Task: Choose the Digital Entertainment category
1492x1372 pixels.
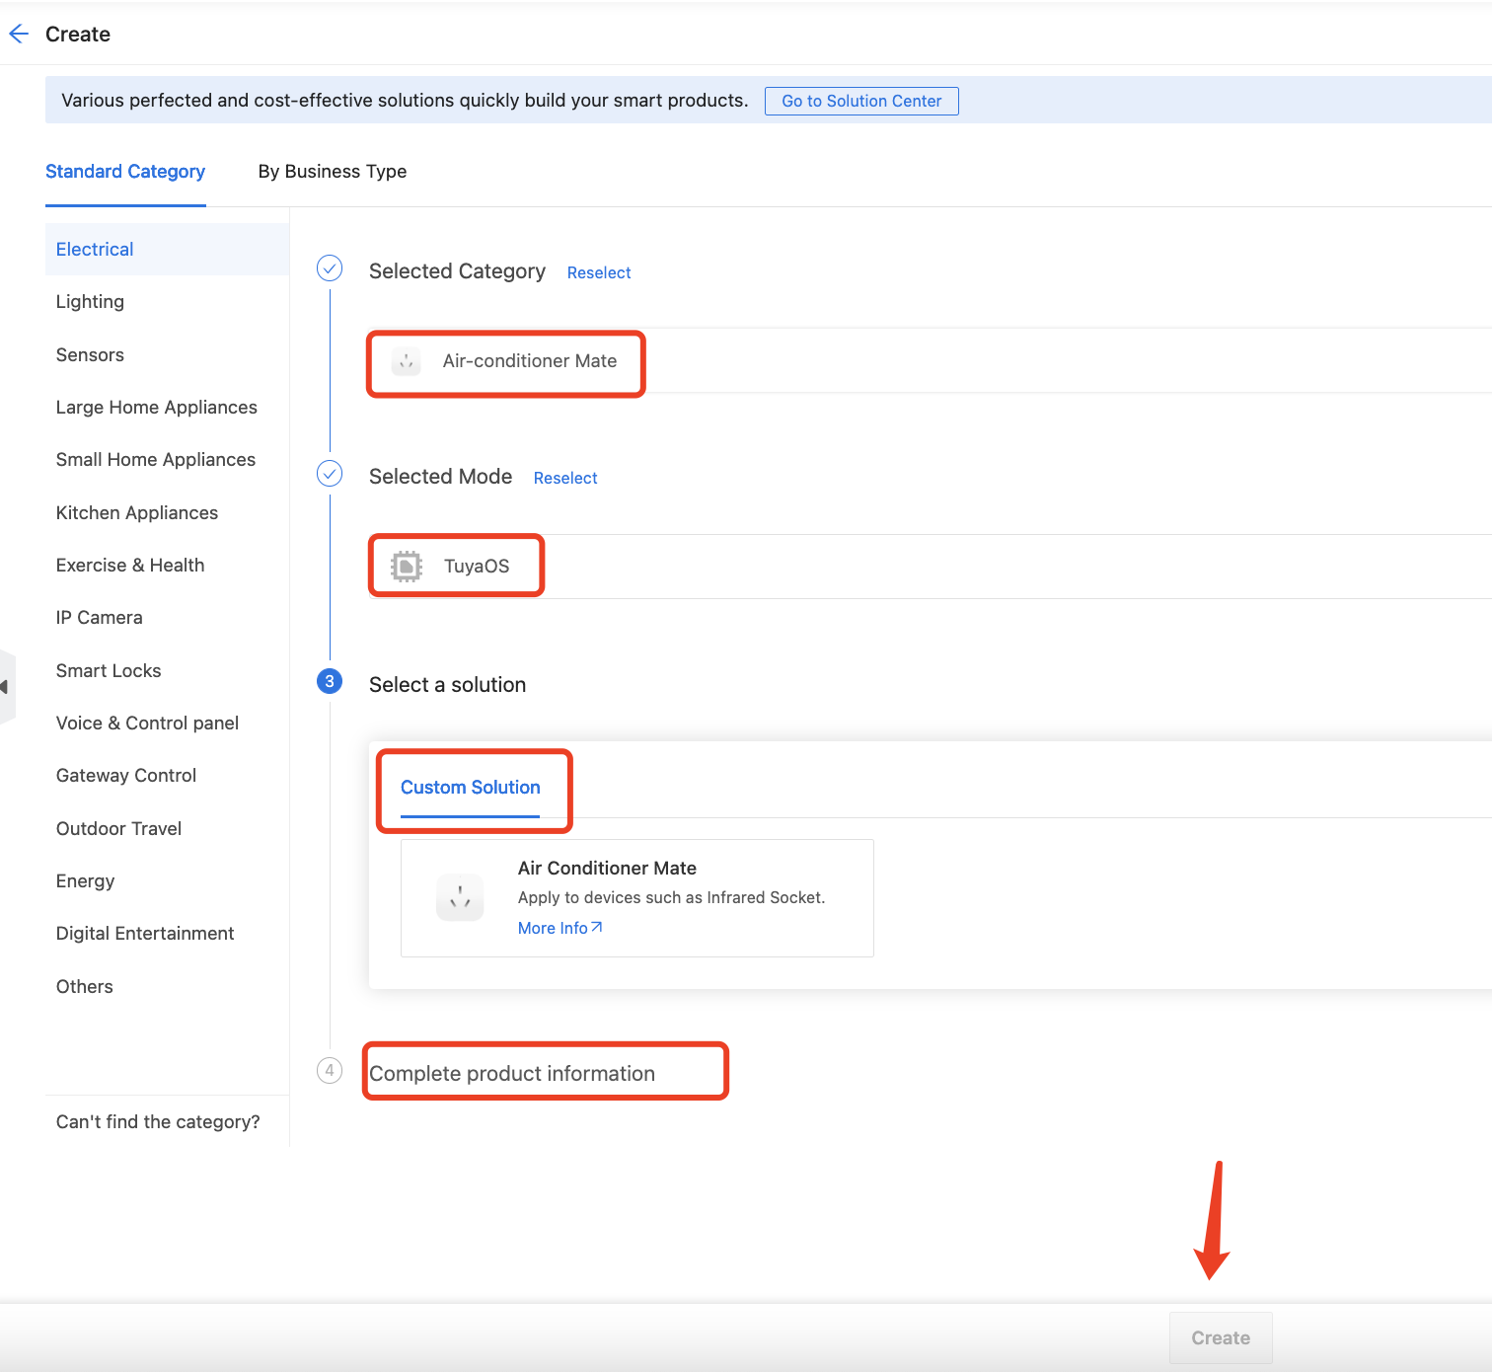Action: coord(167,934)
